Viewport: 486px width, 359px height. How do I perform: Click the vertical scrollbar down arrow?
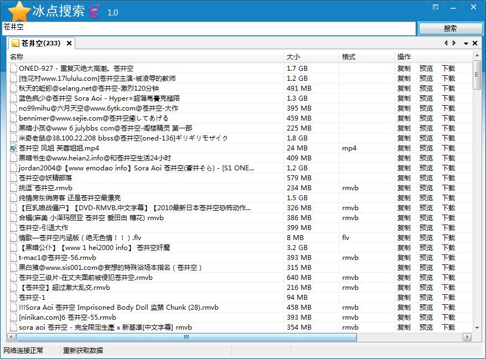477,327
